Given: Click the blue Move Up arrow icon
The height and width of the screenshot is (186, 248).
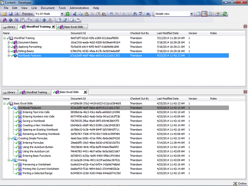Looking at the screenshot, I should pos(44,20).
